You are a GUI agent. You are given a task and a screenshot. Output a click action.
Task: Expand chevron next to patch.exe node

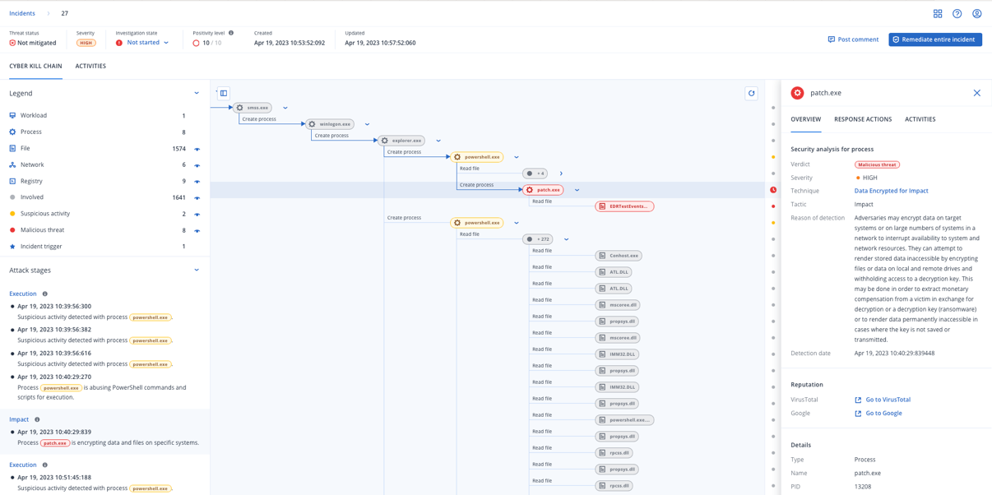(577, 190)
